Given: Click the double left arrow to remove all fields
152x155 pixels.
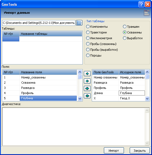Looking at the screenshot, I should tap(87, 96).
